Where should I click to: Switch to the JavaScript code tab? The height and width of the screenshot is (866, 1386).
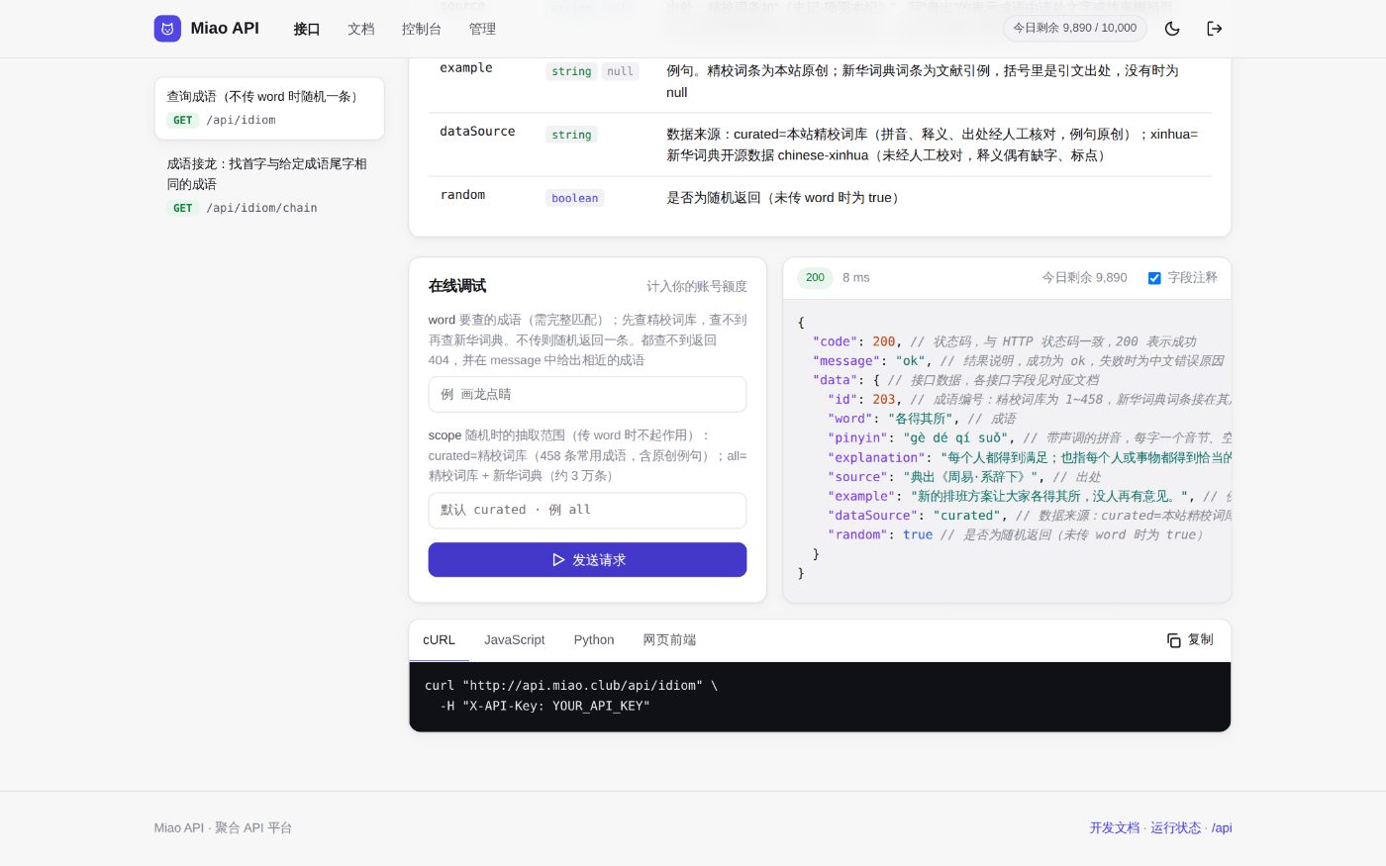point(515,640)
